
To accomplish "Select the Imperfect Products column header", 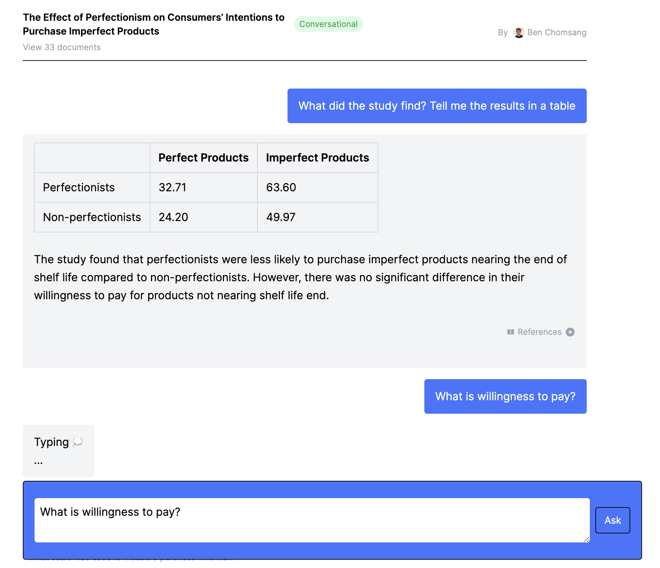I will (318, 158).
